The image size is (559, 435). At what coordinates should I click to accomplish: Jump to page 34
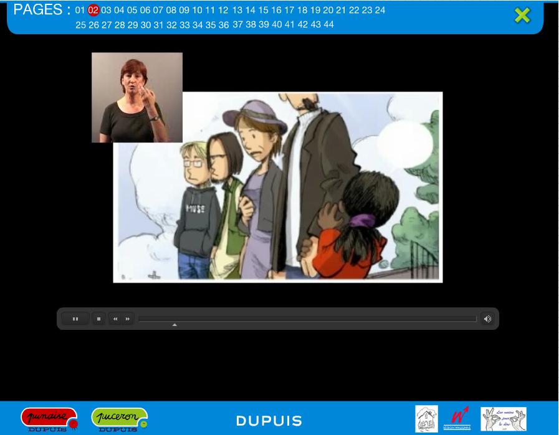pyautogui.click(x=198, y=25)
